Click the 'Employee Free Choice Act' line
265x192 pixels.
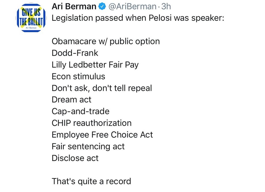click(102, 135)
